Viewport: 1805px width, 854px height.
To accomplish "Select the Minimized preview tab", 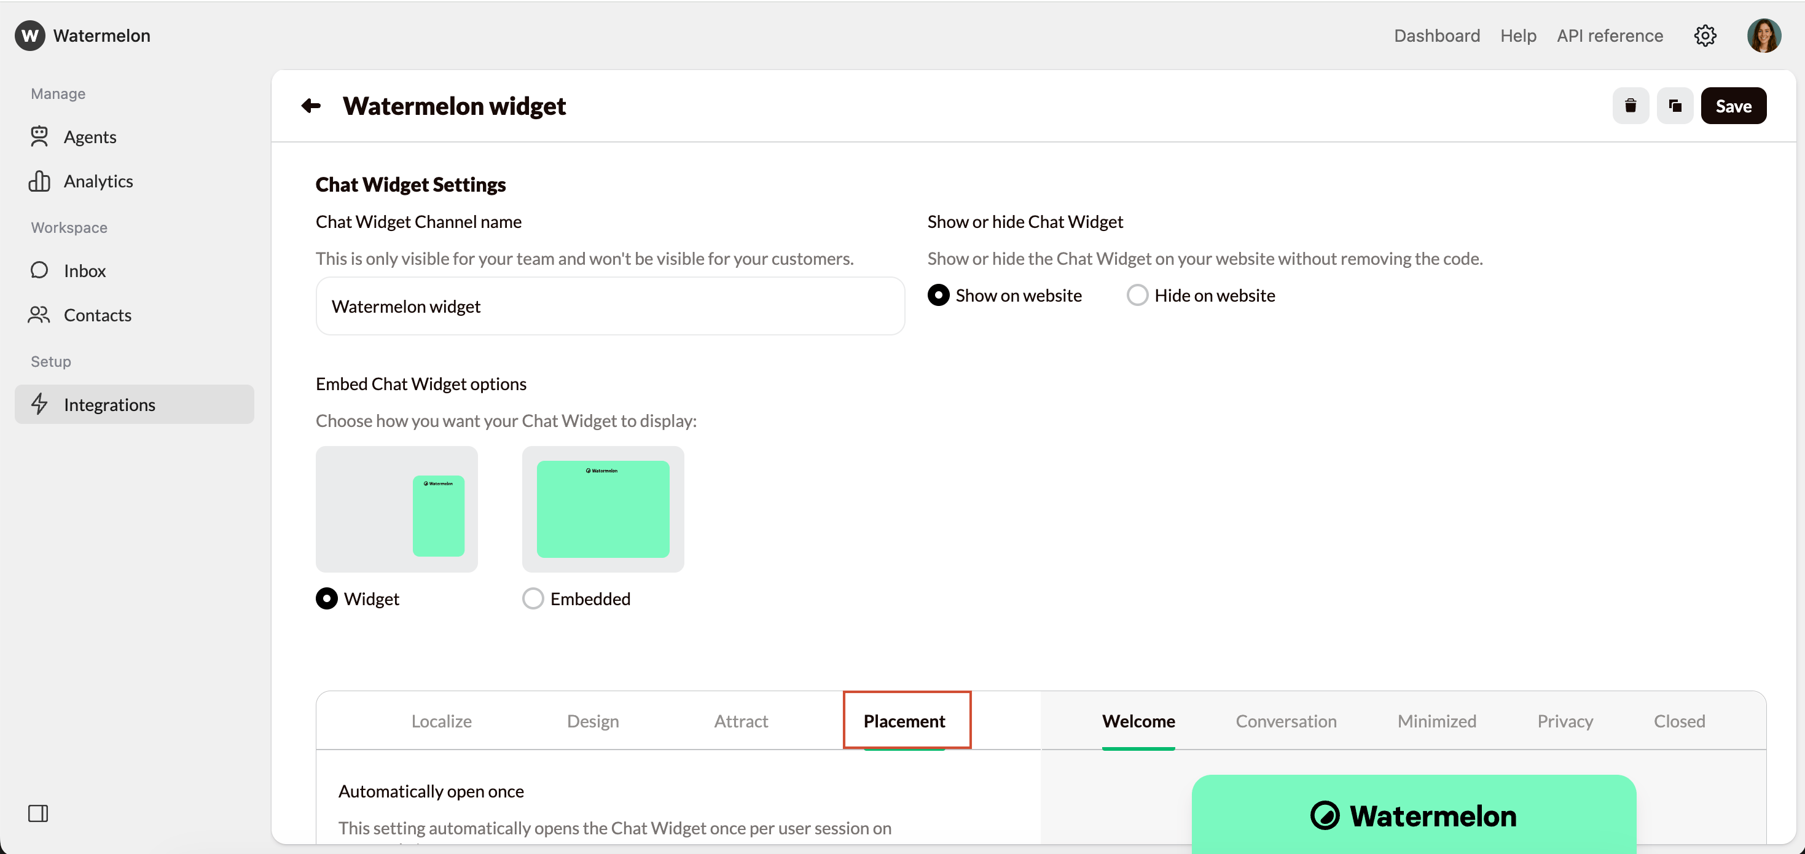I will pyautogui.click(x=1436, y=721).
